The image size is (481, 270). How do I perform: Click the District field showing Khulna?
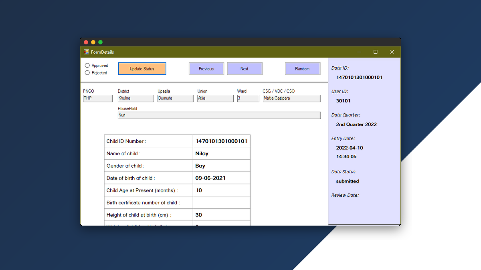point(135,98)
